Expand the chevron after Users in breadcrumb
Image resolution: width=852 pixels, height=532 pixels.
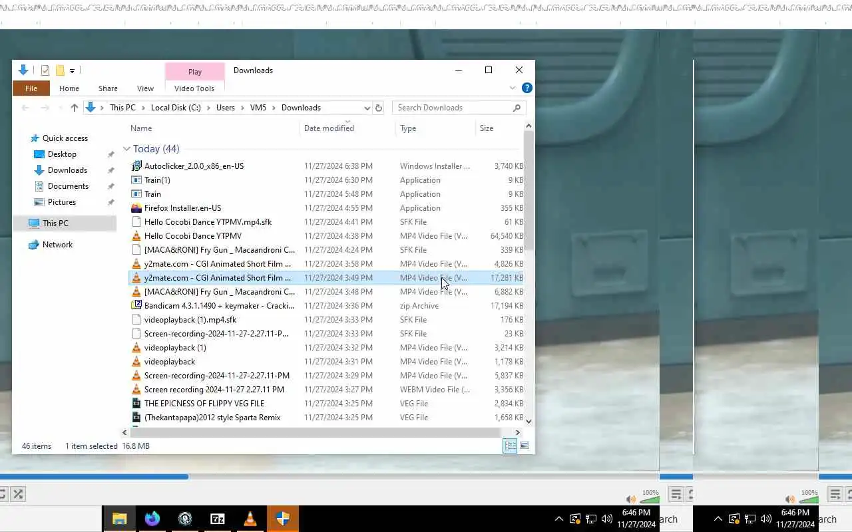coord(242,108)
